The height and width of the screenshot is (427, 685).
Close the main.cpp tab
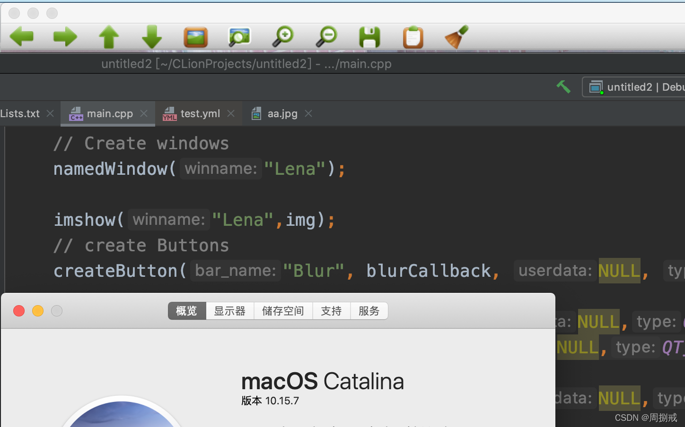(x=144, y=113)
